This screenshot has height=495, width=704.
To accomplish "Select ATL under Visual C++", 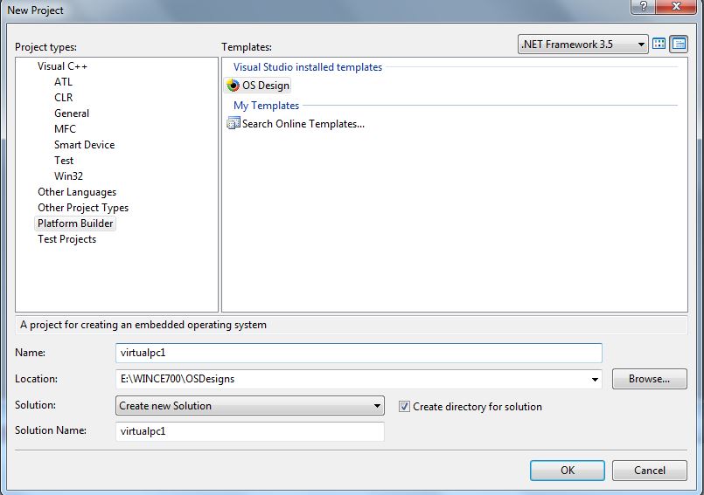I will [63, 82].
